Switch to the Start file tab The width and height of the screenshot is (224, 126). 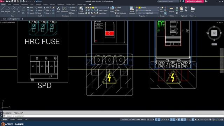tap(4, 19)
